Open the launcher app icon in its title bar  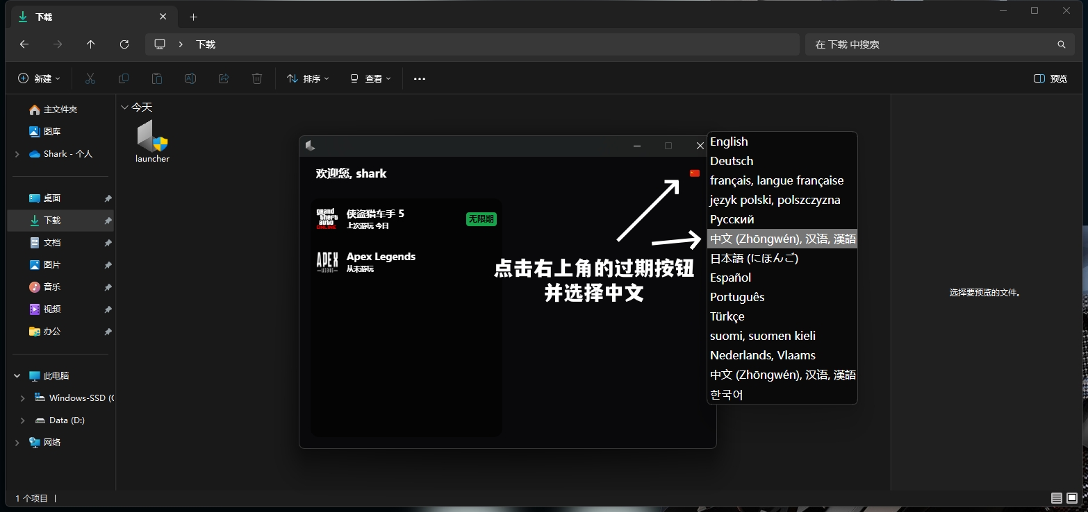tap(310, 146)
